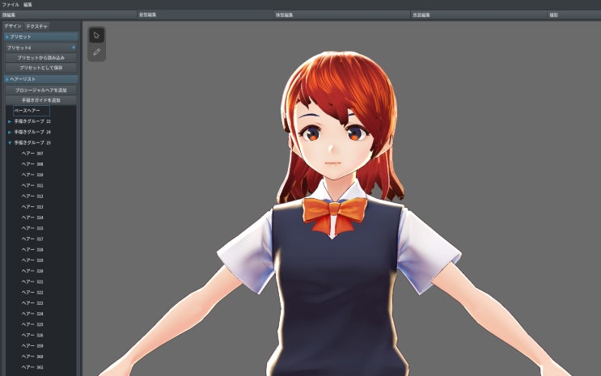This screenshot has width=601, height=376.
Task: Expand 手描きグループ 24 triangle
Action: tap(10, 133)
